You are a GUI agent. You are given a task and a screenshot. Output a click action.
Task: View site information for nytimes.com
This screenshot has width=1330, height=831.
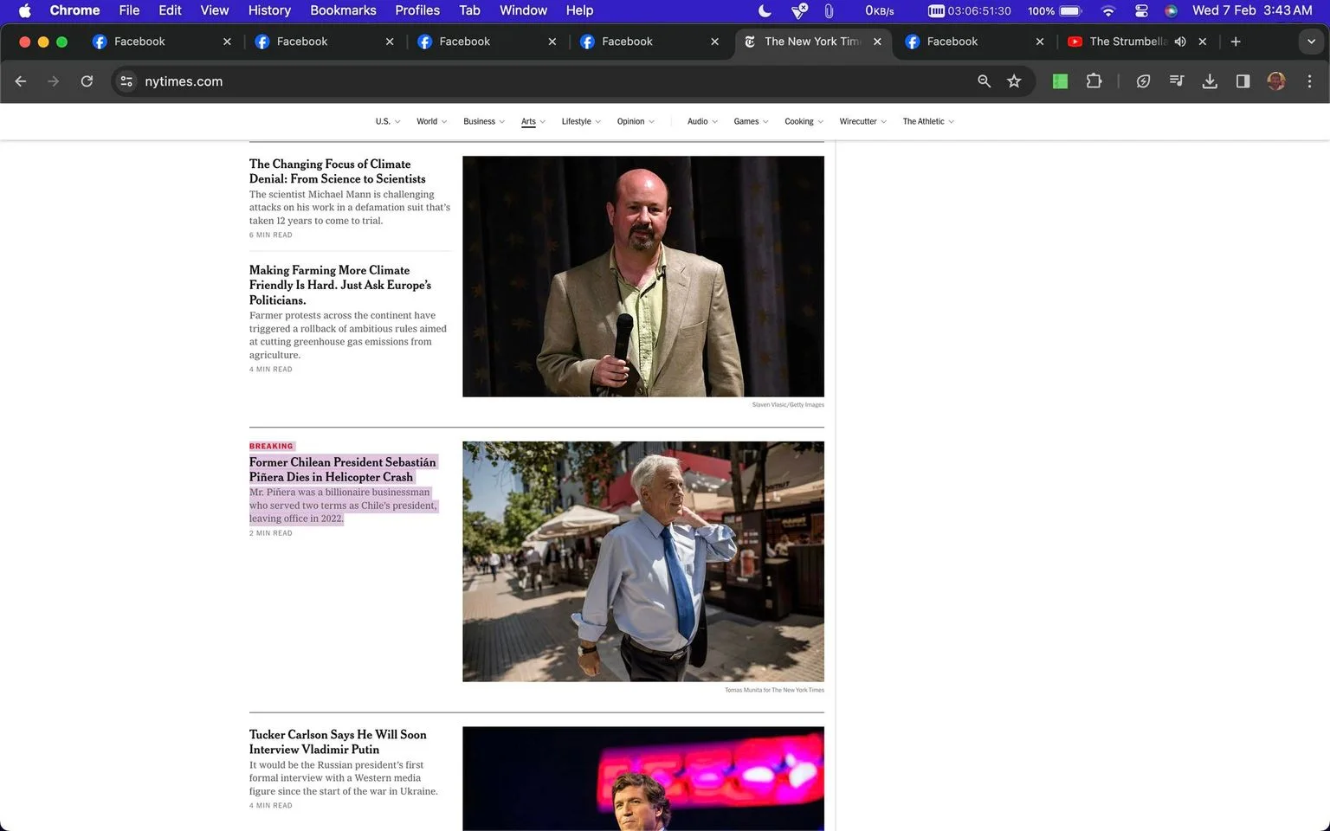pos(126,81)
